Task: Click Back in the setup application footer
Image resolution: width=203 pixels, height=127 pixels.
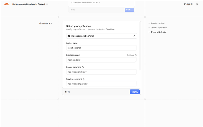Action: click(x=67, y=92)
